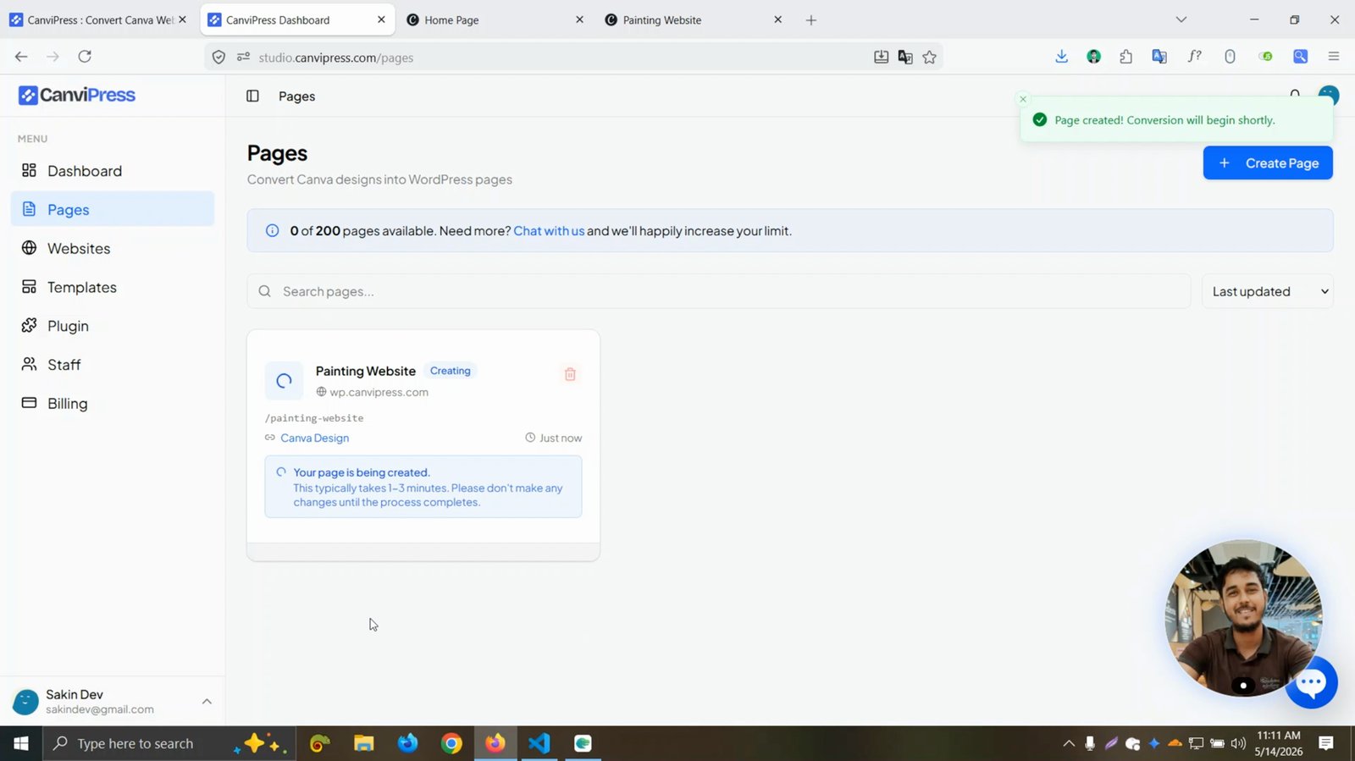Open the browser hamburger menu

pyautogui.click(x=1334, y=57)
